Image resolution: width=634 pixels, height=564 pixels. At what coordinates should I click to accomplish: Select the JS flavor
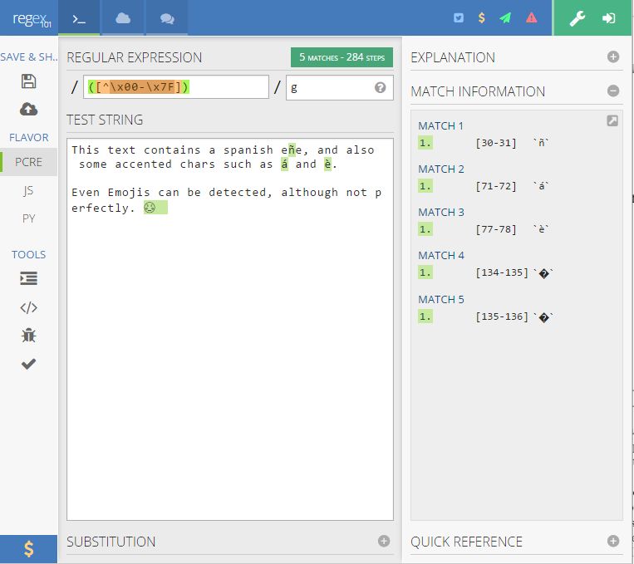coord(28,190)
